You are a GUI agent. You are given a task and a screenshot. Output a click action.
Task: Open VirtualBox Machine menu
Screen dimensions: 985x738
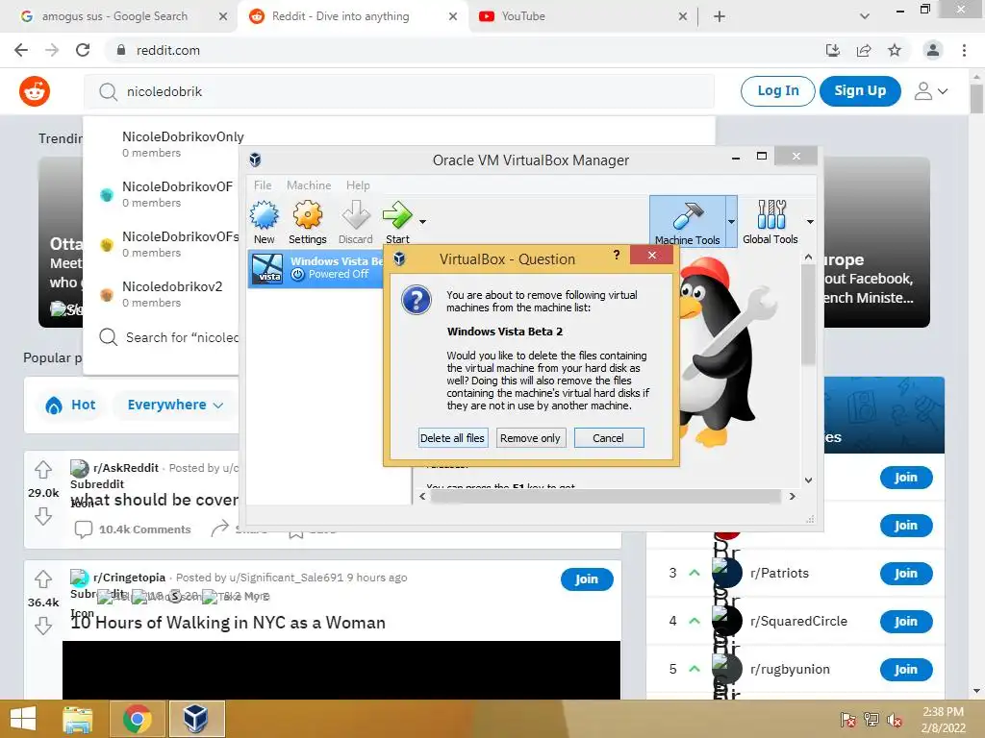[309, 185]
